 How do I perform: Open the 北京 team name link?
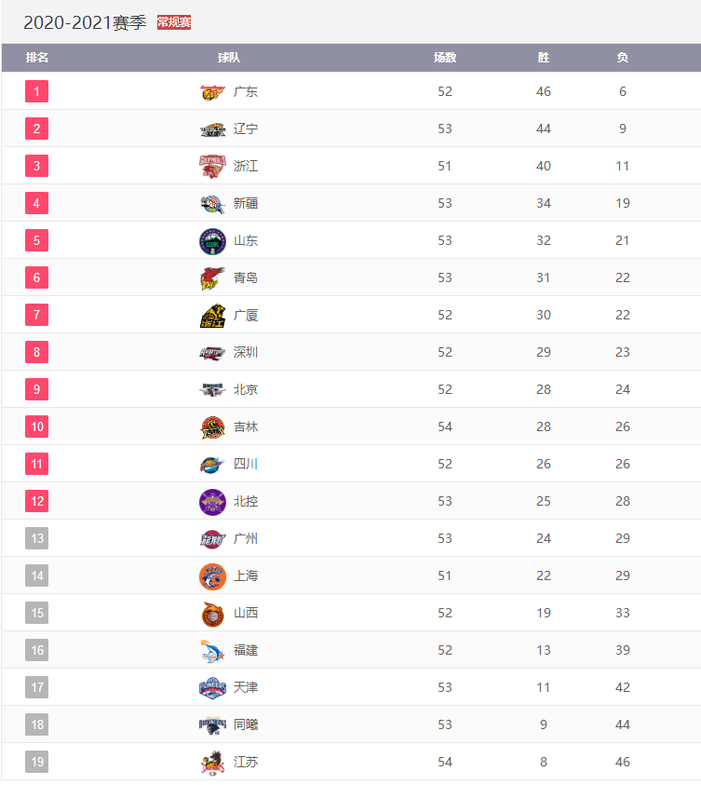click(246, 389)
